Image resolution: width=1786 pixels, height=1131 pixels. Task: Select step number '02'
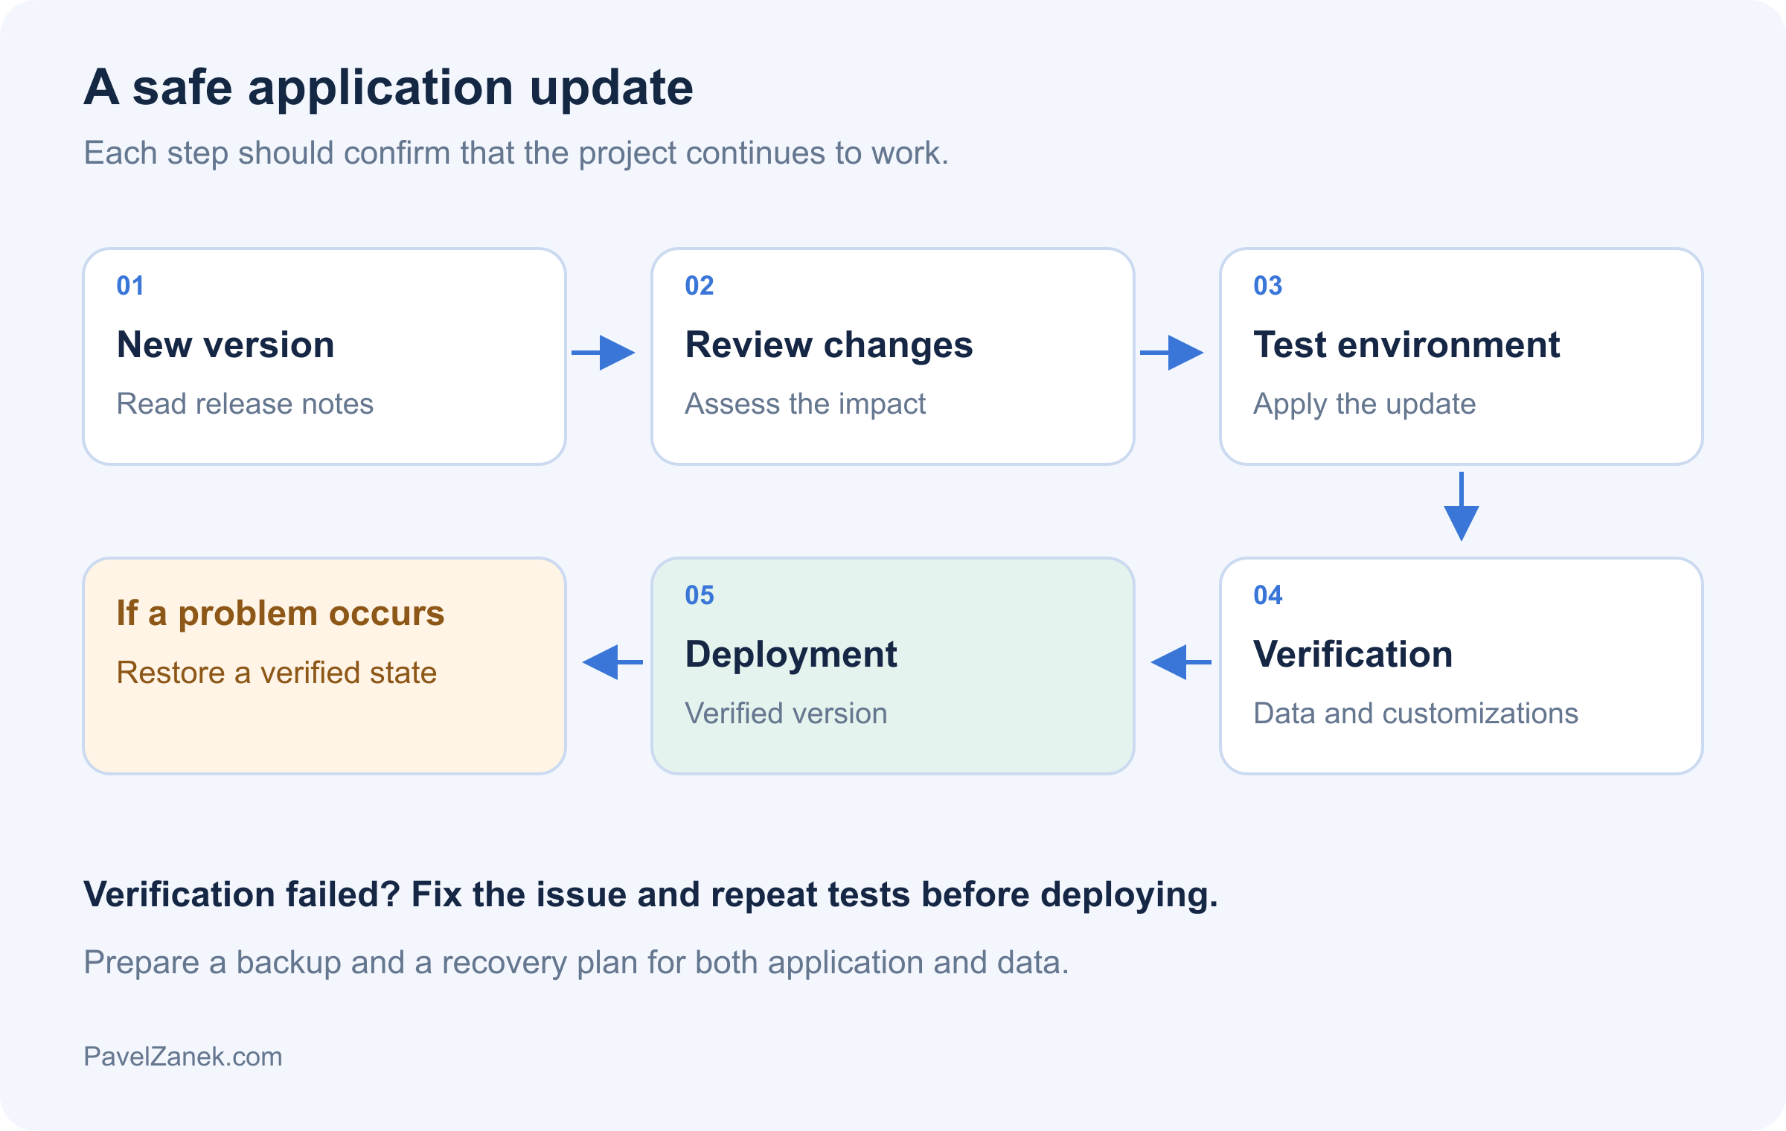tap(700, 286)
